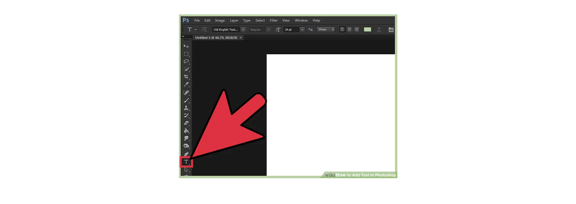This screenshot has height=204, width=576.
Task: Select the Sponge tool in toolbox
Action: (186, 146)
